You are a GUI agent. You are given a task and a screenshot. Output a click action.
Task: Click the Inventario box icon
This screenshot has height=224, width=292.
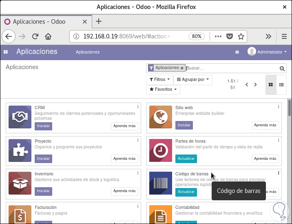tap(20, 183)
